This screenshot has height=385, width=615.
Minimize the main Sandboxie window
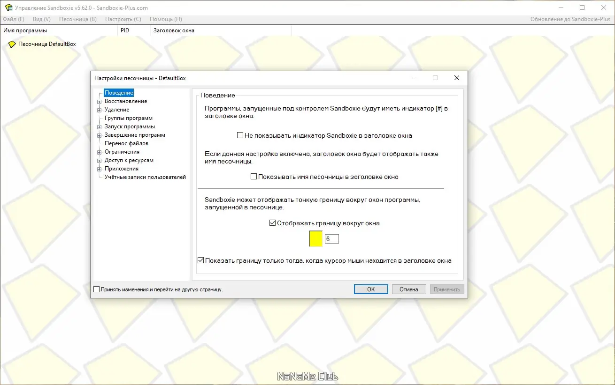click(561, 7)
